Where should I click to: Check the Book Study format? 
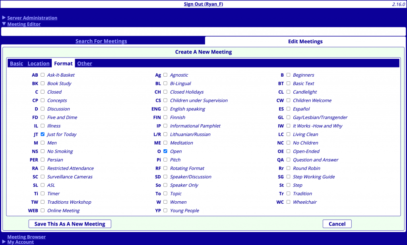pos(43,83)
